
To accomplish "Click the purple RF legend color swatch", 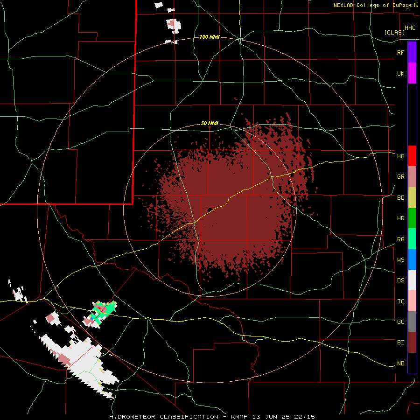I will [x=412, y=52].
